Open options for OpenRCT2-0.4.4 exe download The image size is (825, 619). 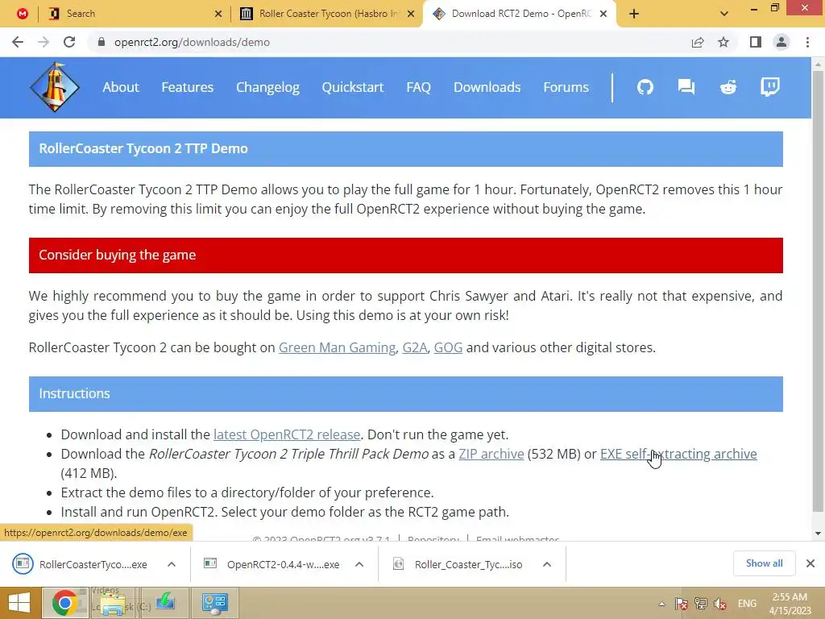tap(359, 564)
